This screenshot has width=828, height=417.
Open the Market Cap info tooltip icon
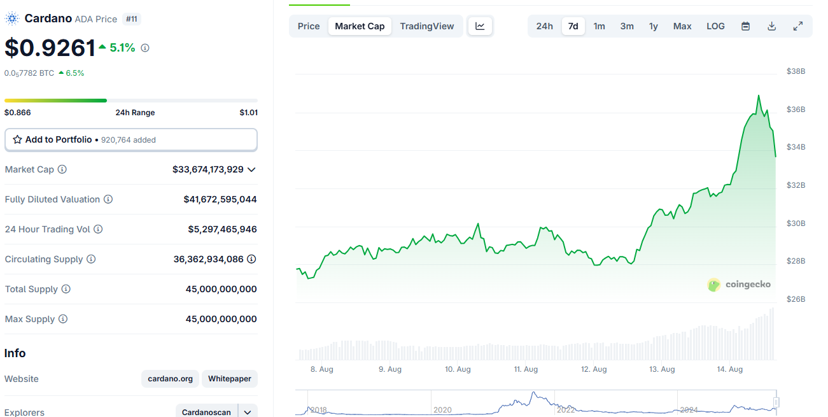(x=62, y=169)
